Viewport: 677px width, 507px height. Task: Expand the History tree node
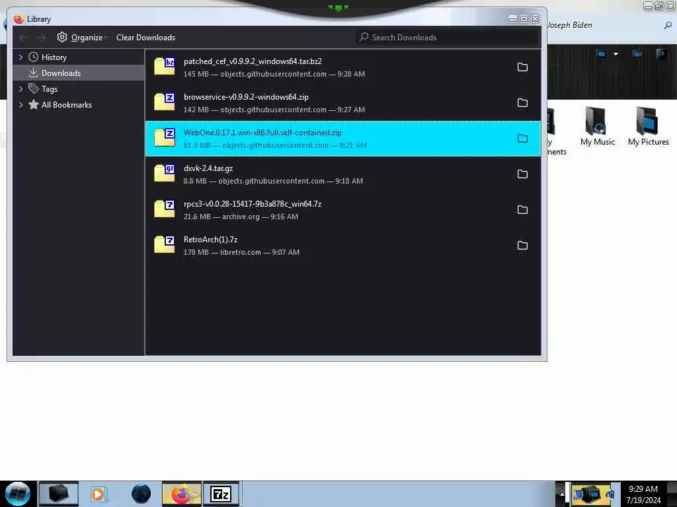tap(20, 57)
